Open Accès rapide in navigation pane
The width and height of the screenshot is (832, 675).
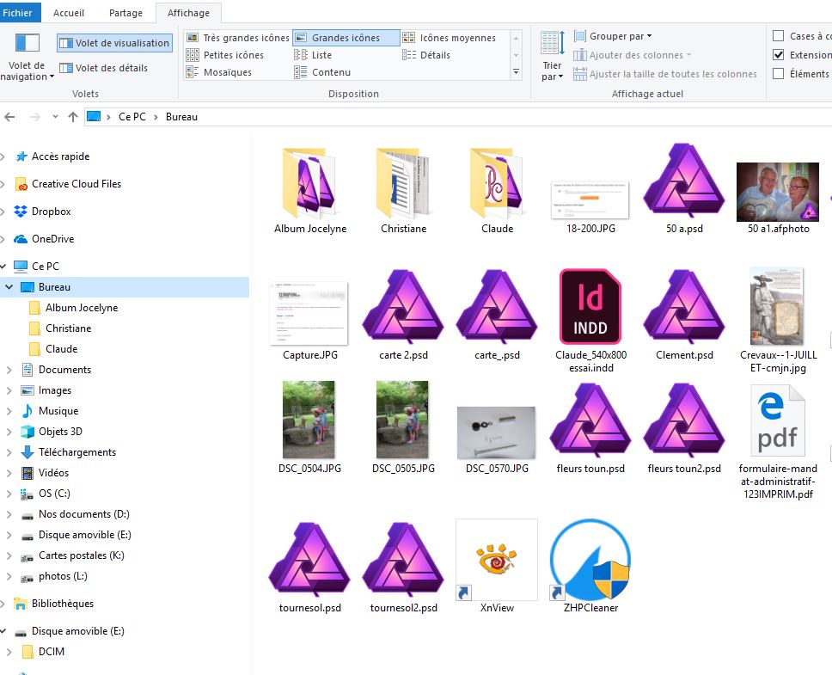click(60, 156)
